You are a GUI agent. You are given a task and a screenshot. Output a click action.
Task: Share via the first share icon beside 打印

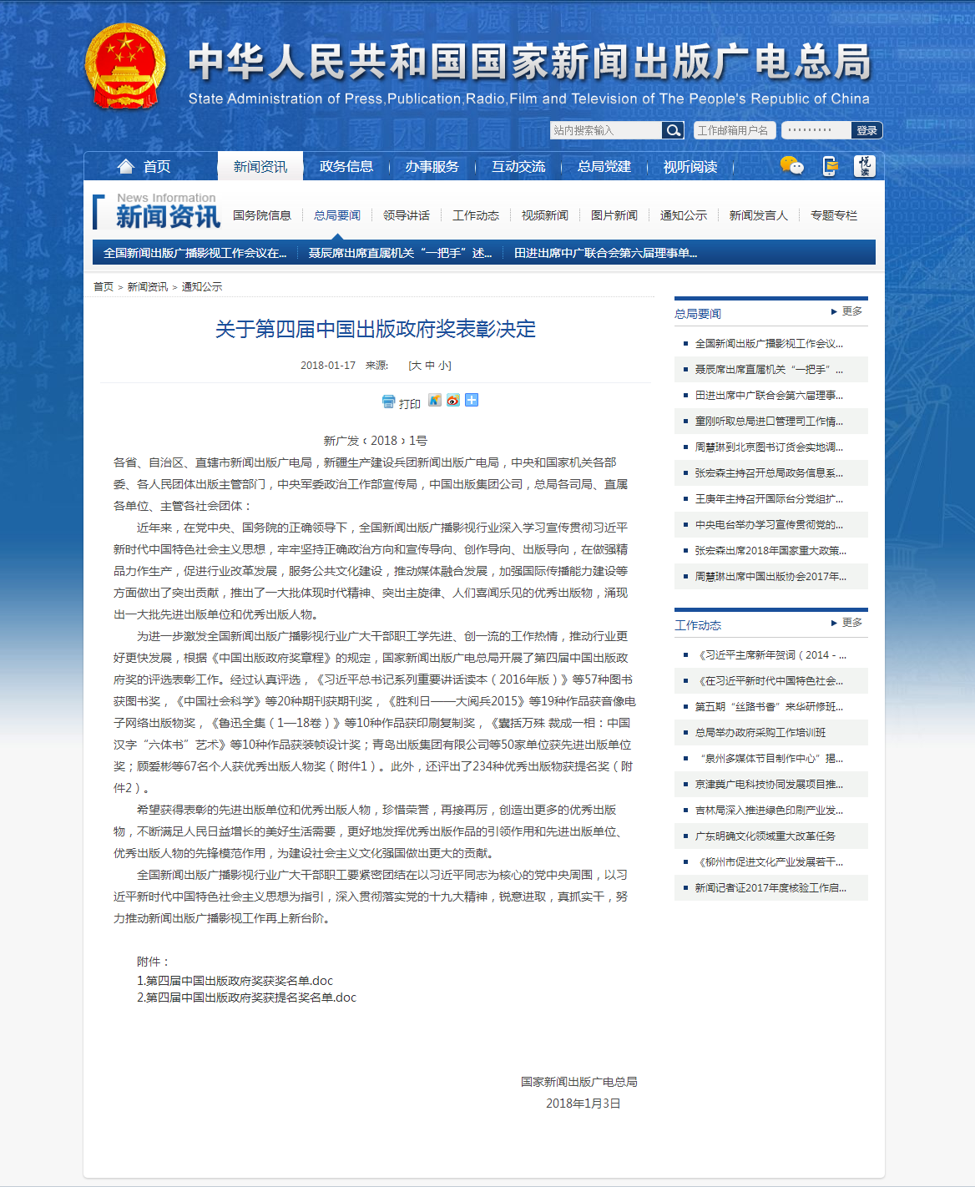pyautogui.click(x=435, y=400)
